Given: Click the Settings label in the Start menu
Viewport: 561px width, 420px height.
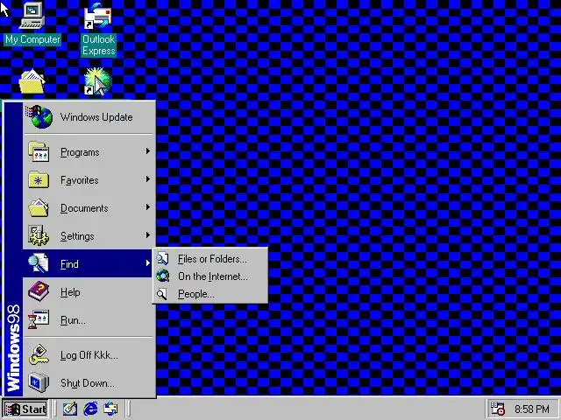Looking at the screenshot, I should (x=77, y=236).
